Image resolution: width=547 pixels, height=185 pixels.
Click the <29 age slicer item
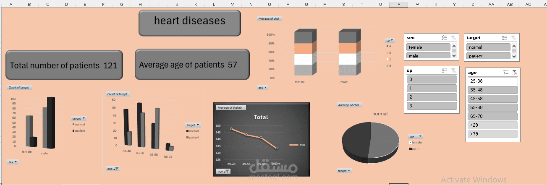[x=493, y=125]
